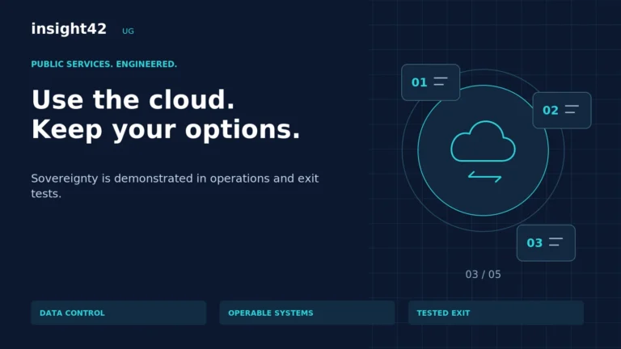Image resolution: width=621 pixels, height=349 pixels.
Task: Click the lines icon in card 03
Action: click(x=556, y=242)
